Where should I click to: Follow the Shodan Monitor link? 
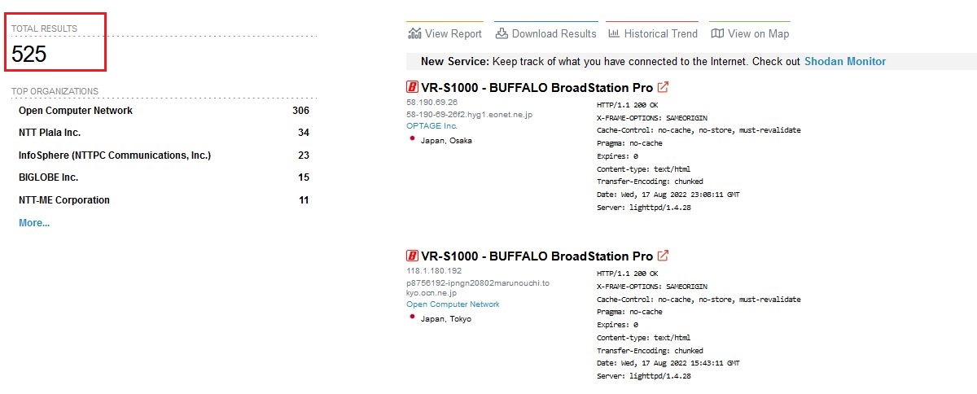click(844, 61)
